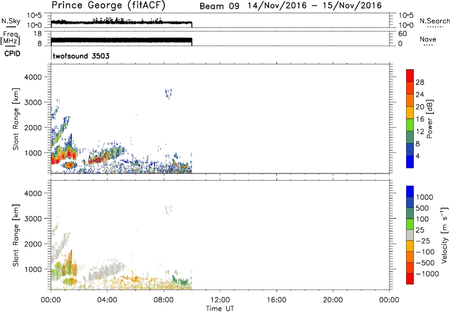Click the '20:00' time tick label
450x312 pixels.
(x=332, y=300)
